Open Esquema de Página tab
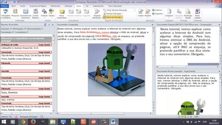 (x=38, y=6)
